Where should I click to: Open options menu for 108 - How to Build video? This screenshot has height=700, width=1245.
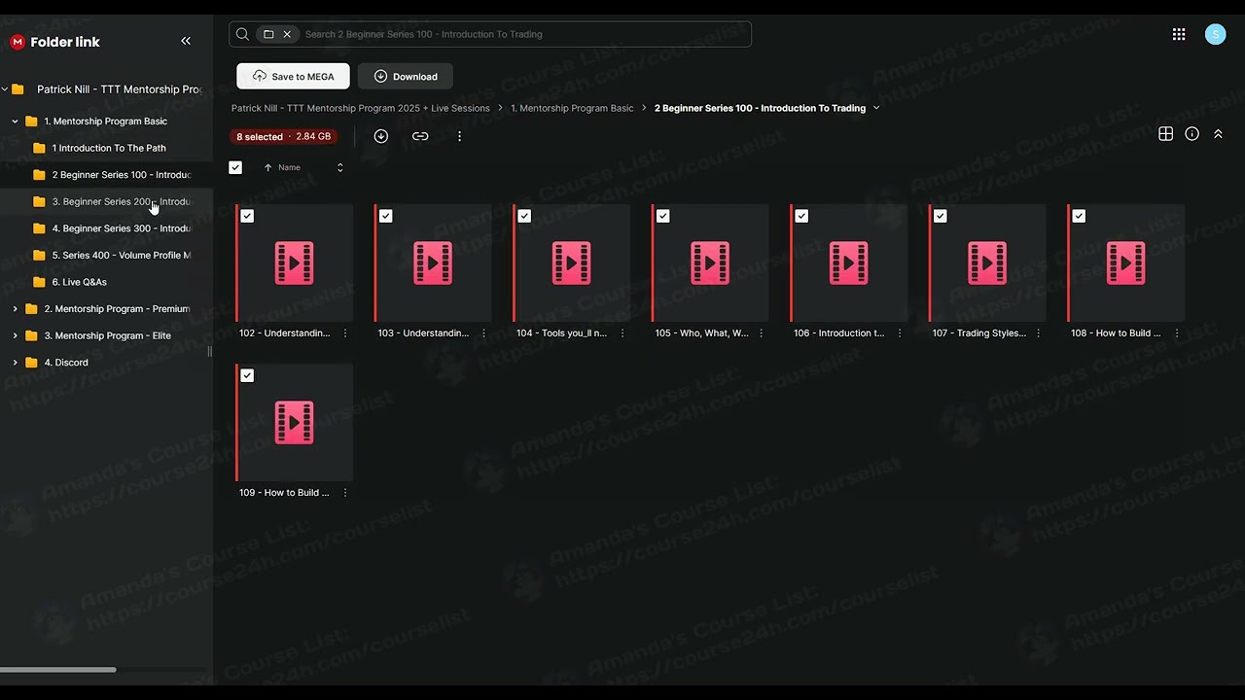[x=1177, y=333]
